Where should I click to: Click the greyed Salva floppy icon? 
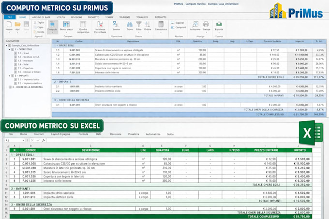tap(26, 24)
